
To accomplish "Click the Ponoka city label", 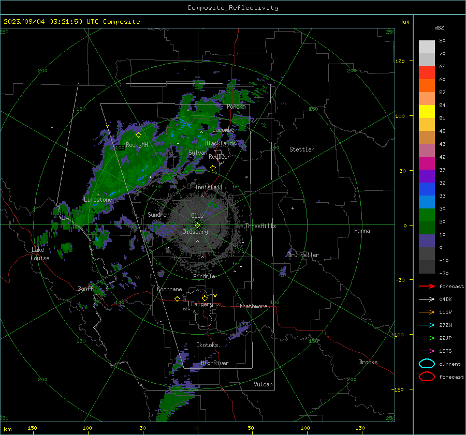I will point(236,107).
